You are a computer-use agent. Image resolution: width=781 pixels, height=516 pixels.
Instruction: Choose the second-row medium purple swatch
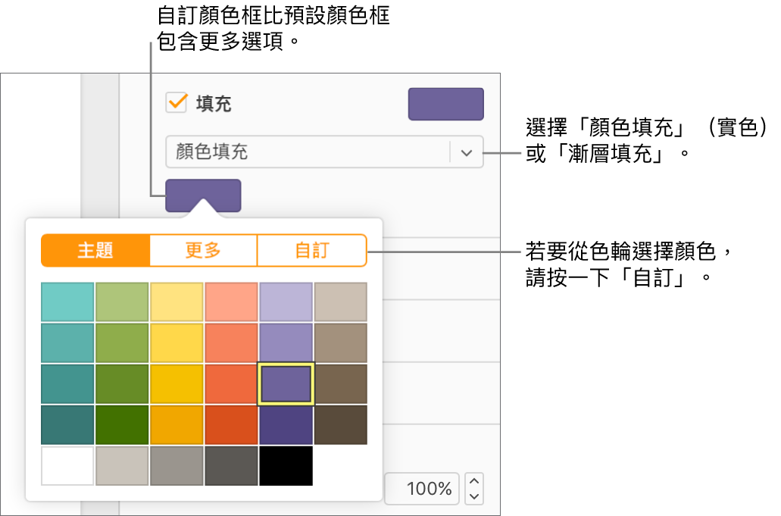click(286, 342)
